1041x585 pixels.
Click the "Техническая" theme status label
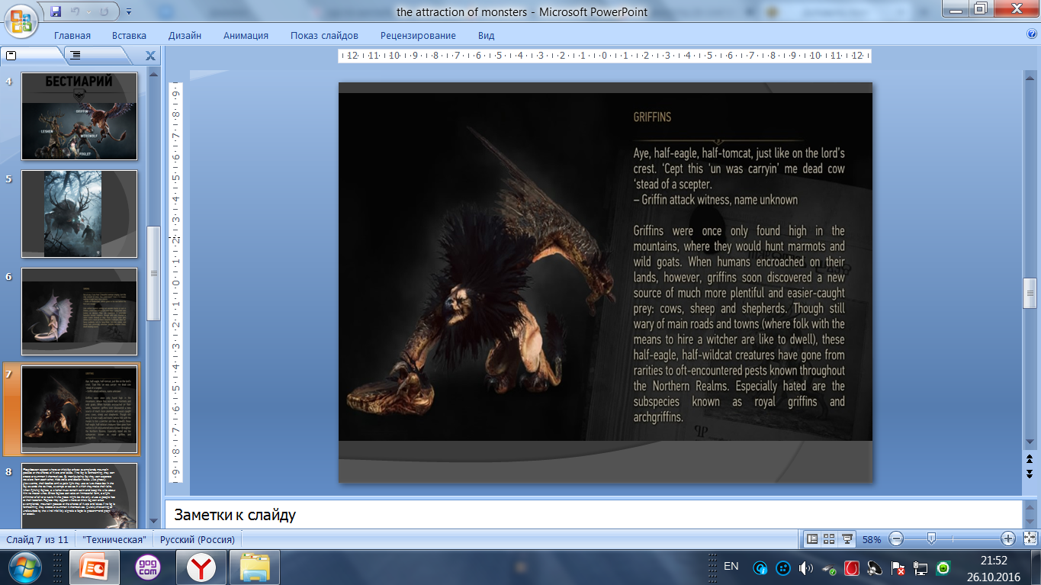click(114, 539)
